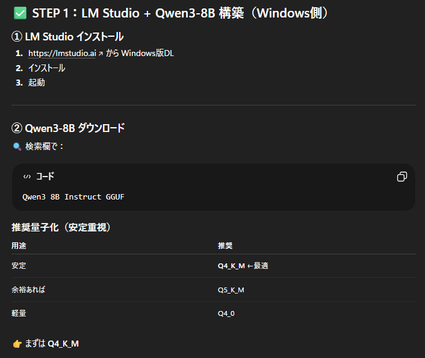Image resolution: width=425 pixels, height=358 pixels.
Task: Click the code brackets icon beside コード
Action: coord(27,177)
